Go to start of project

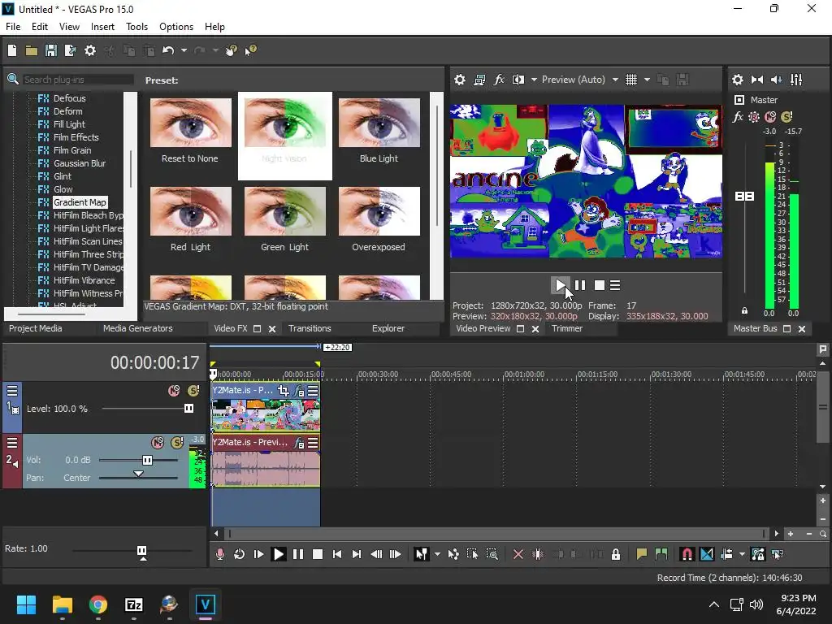coord(337,554)
